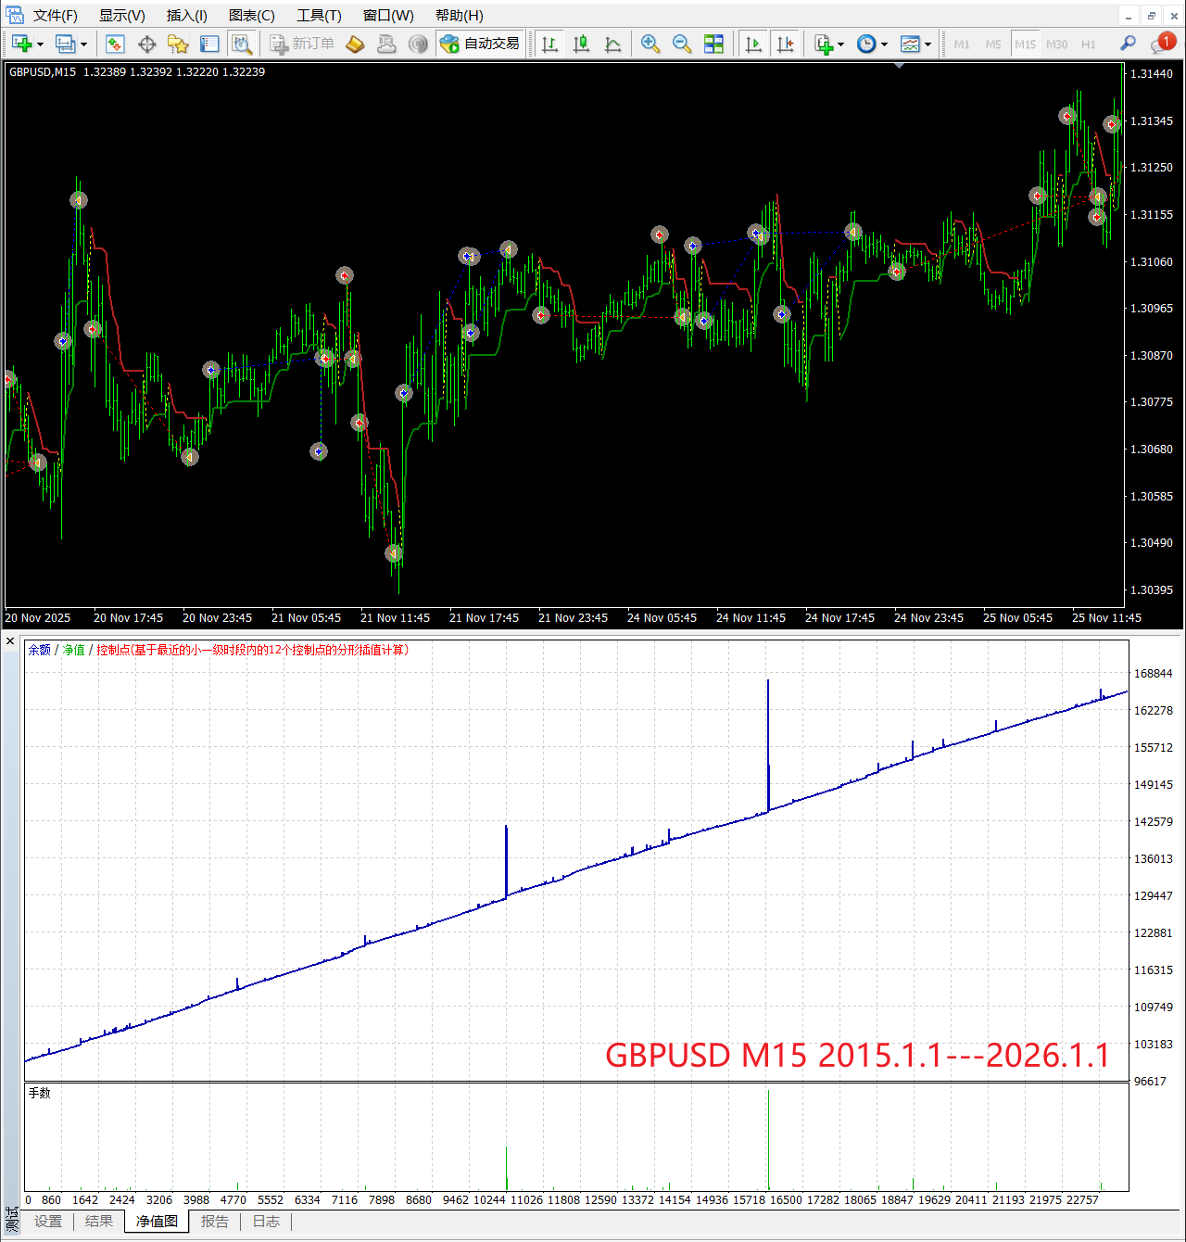The height and width of the screenshot is (1242, 1186).
Task: Select the crosshair tool icon
Action: coord(146,44)
